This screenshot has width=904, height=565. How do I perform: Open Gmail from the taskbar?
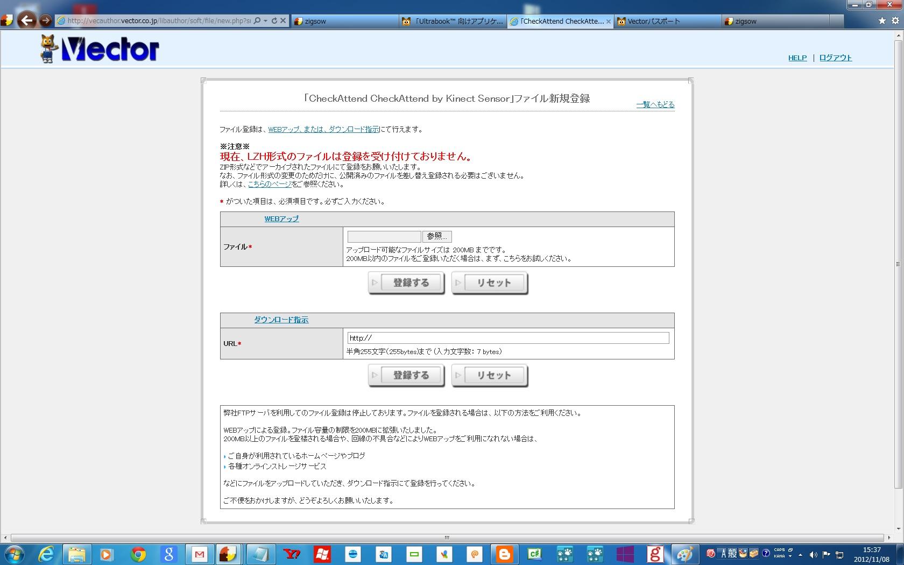coord(200,554)
